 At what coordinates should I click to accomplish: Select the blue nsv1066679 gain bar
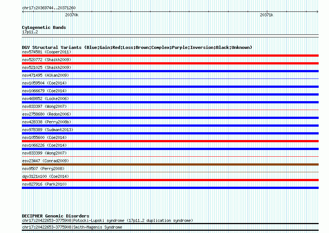pyautogui.click(x=170, y=94)
